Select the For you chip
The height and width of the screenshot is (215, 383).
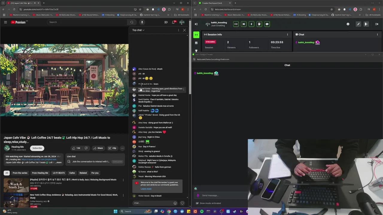click(x=95, y=173)
